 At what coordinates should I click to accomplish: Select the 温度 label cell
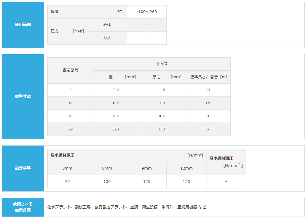[x=87, y=12]
